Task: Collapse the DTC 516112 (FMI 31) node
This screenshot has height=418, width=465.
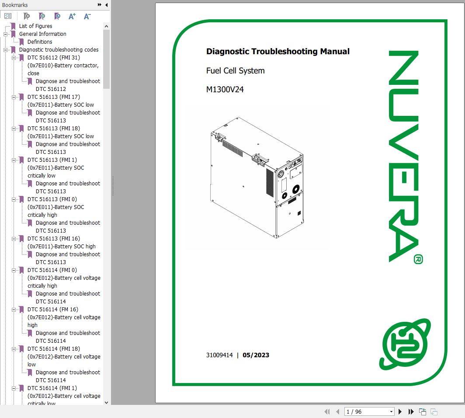Action: click(x=14, y=58)
